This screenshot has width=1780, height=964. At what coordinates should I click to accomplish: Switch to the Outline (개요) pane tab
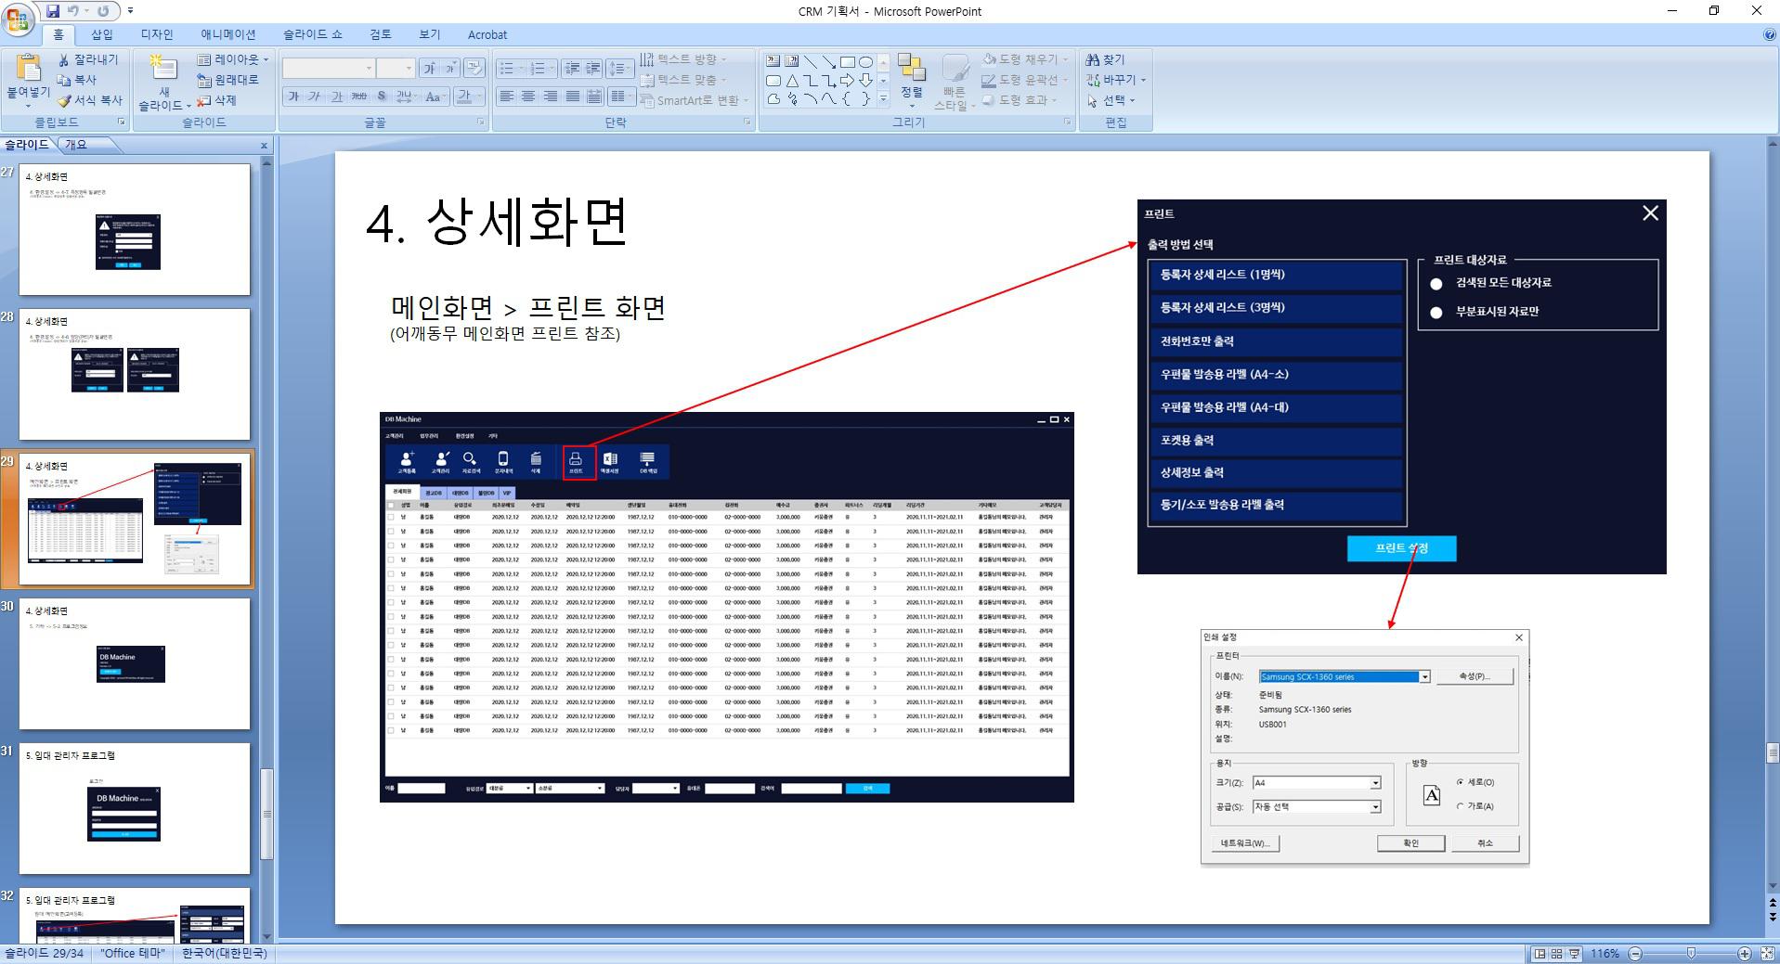click(75, 145)
